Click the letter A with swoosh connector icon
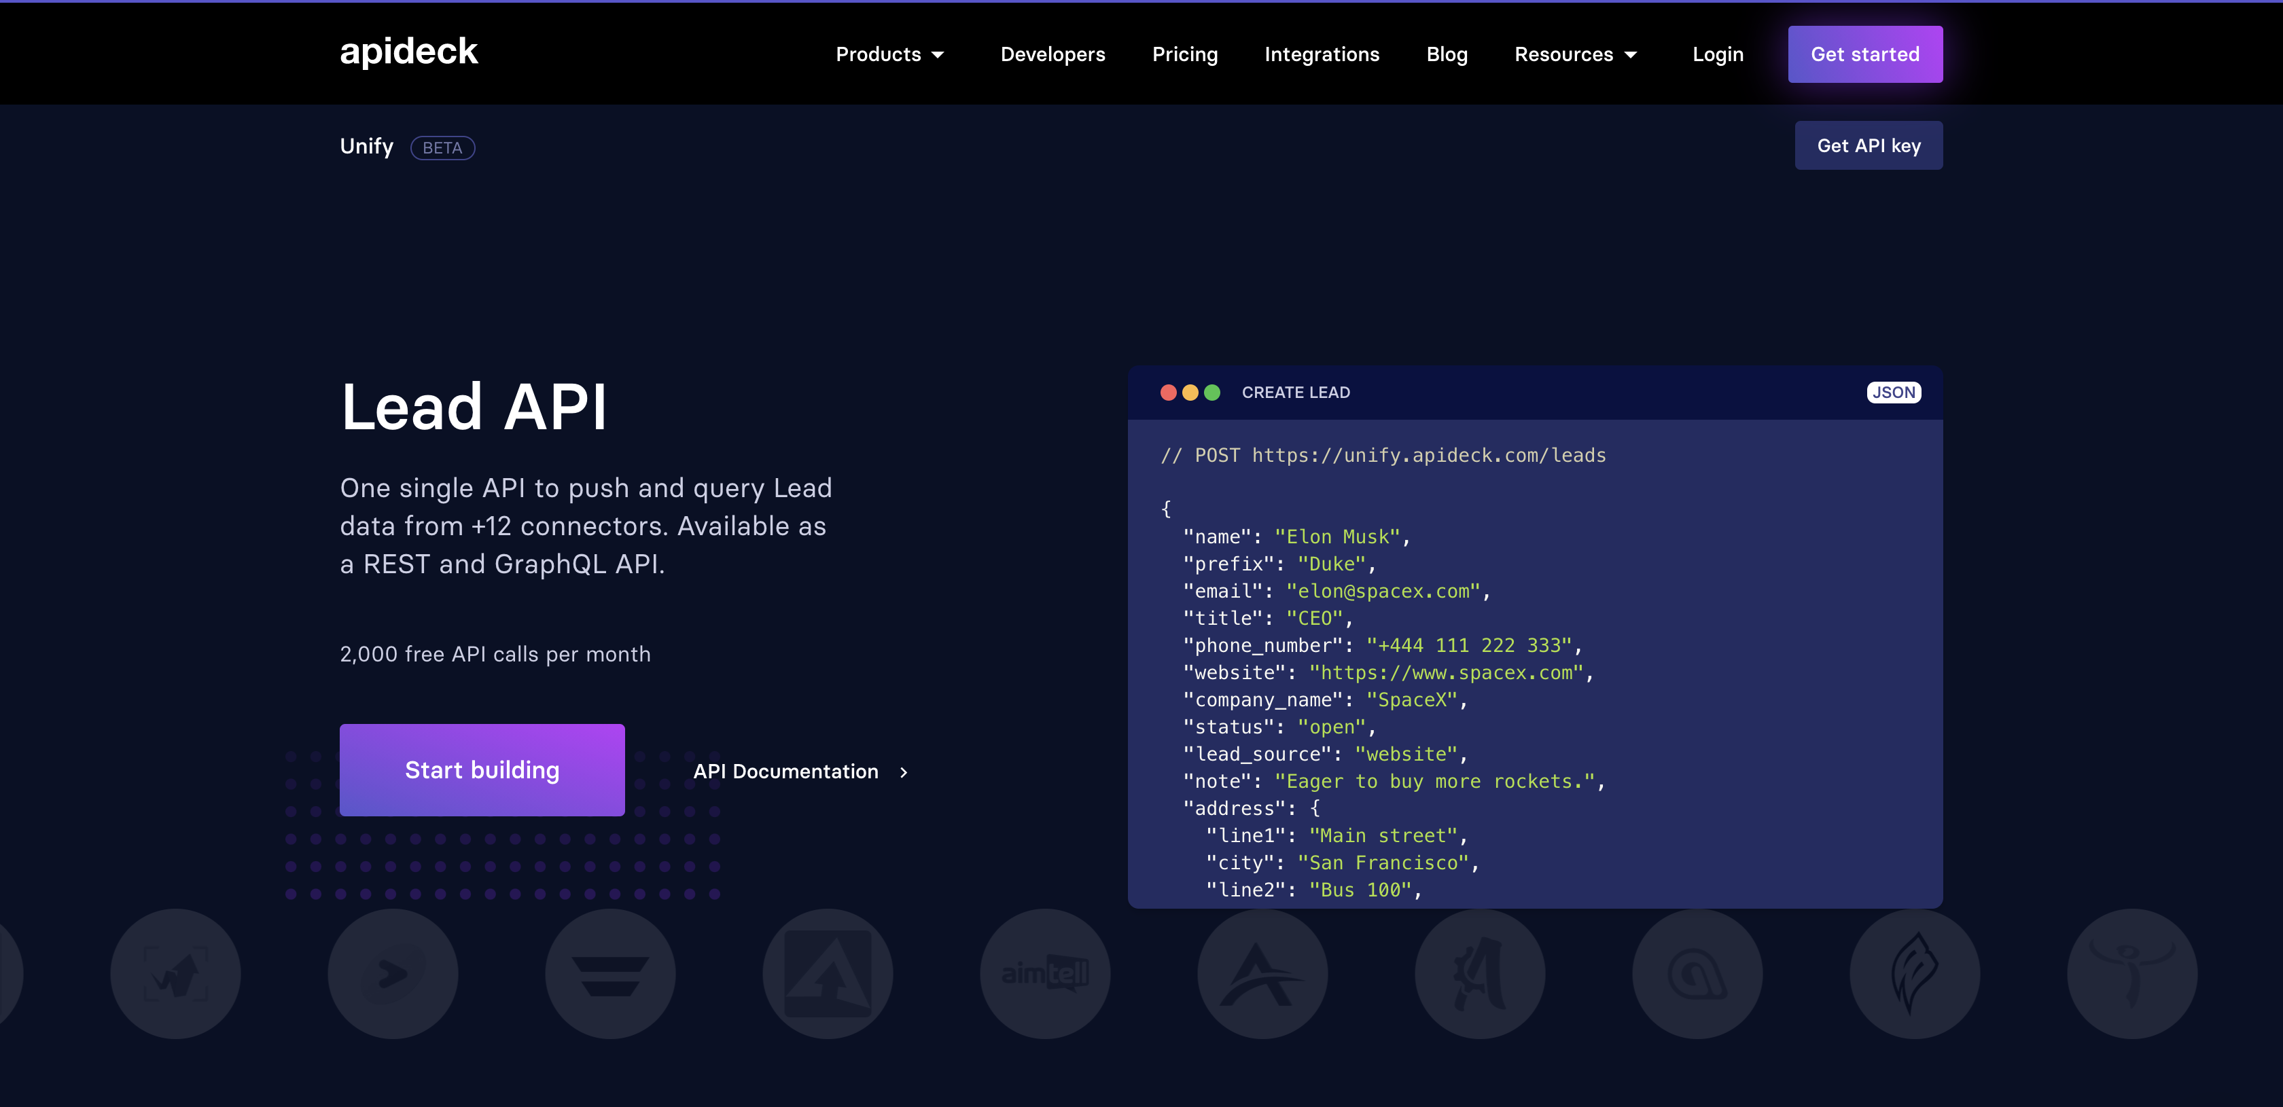Image resolution: width=2283 pixels, height=1107 pixels. pyautogui.click(x=1262, y=973)
